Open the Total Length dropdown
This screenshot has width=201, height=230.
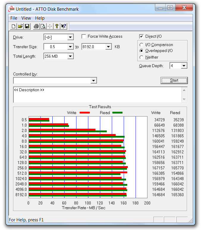(x=70, y=56)
